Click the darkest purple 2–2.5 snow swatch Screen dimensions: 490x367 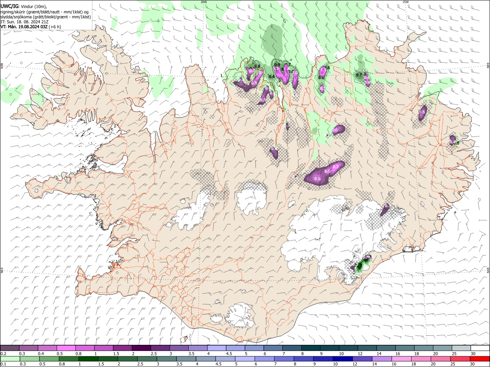[141, 348]
